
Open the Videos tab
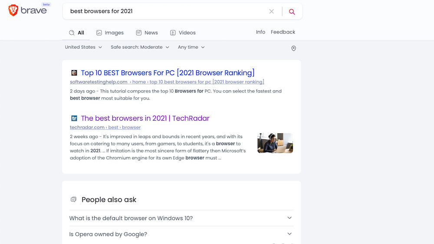pos(183,33)
